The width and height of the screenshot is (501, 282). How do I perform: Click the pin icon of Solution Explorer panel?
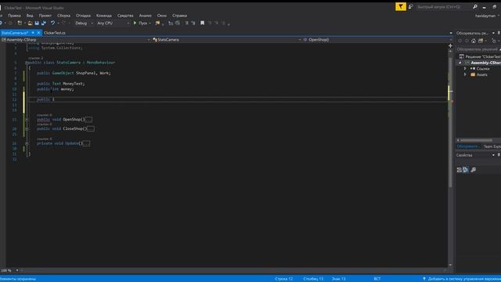[x=499, y=33]
